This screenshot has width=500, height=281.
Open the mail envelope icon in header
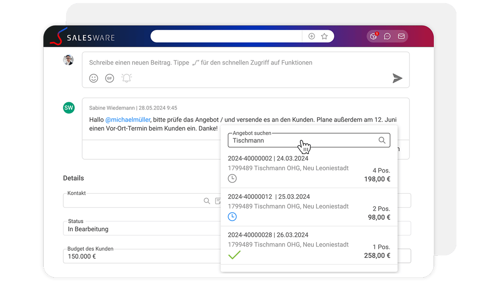(401, 36)
